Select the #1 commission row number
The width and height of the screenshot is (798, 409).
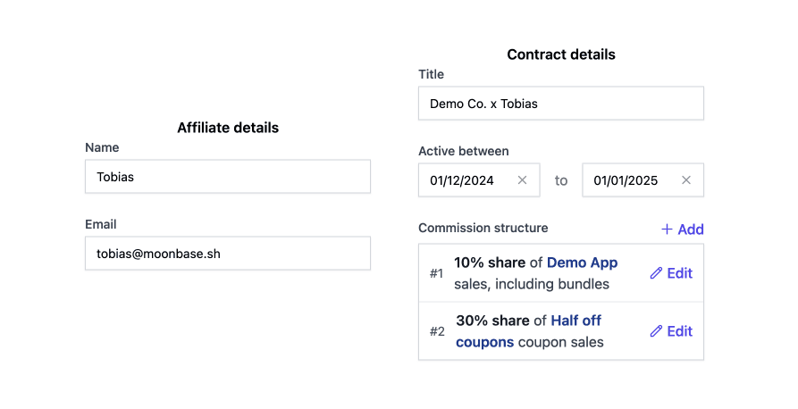436,273
